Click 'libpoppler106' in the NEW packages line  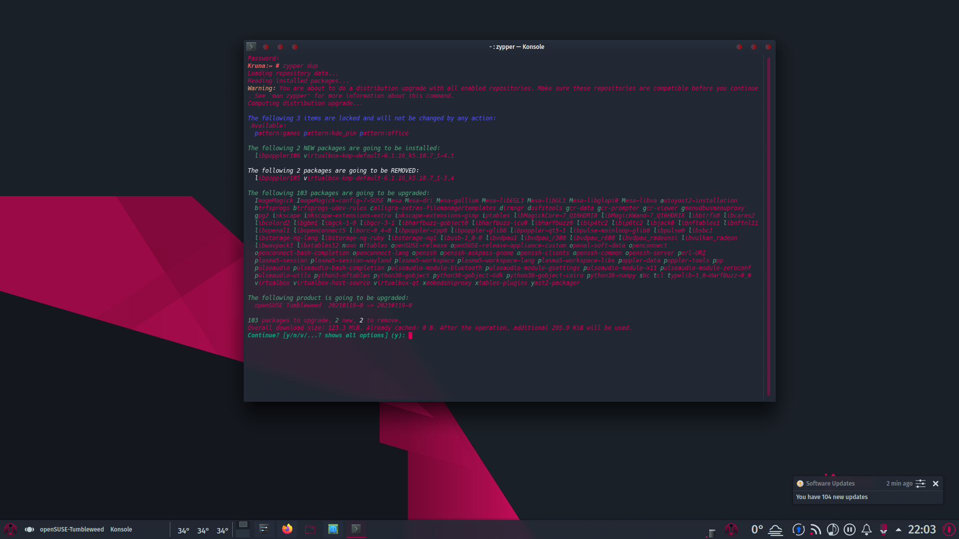click(278, 156)
